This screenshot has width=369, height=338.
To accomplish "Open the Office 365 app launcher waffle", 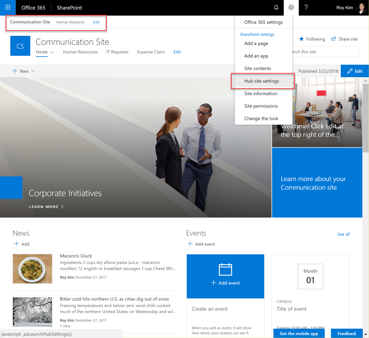I will tap(8, 8).
